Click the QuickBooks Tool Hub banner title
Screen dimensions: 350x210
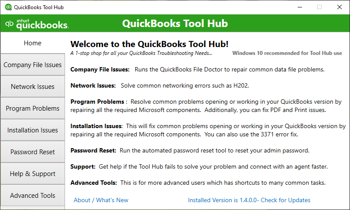click(x=175, y=24)
